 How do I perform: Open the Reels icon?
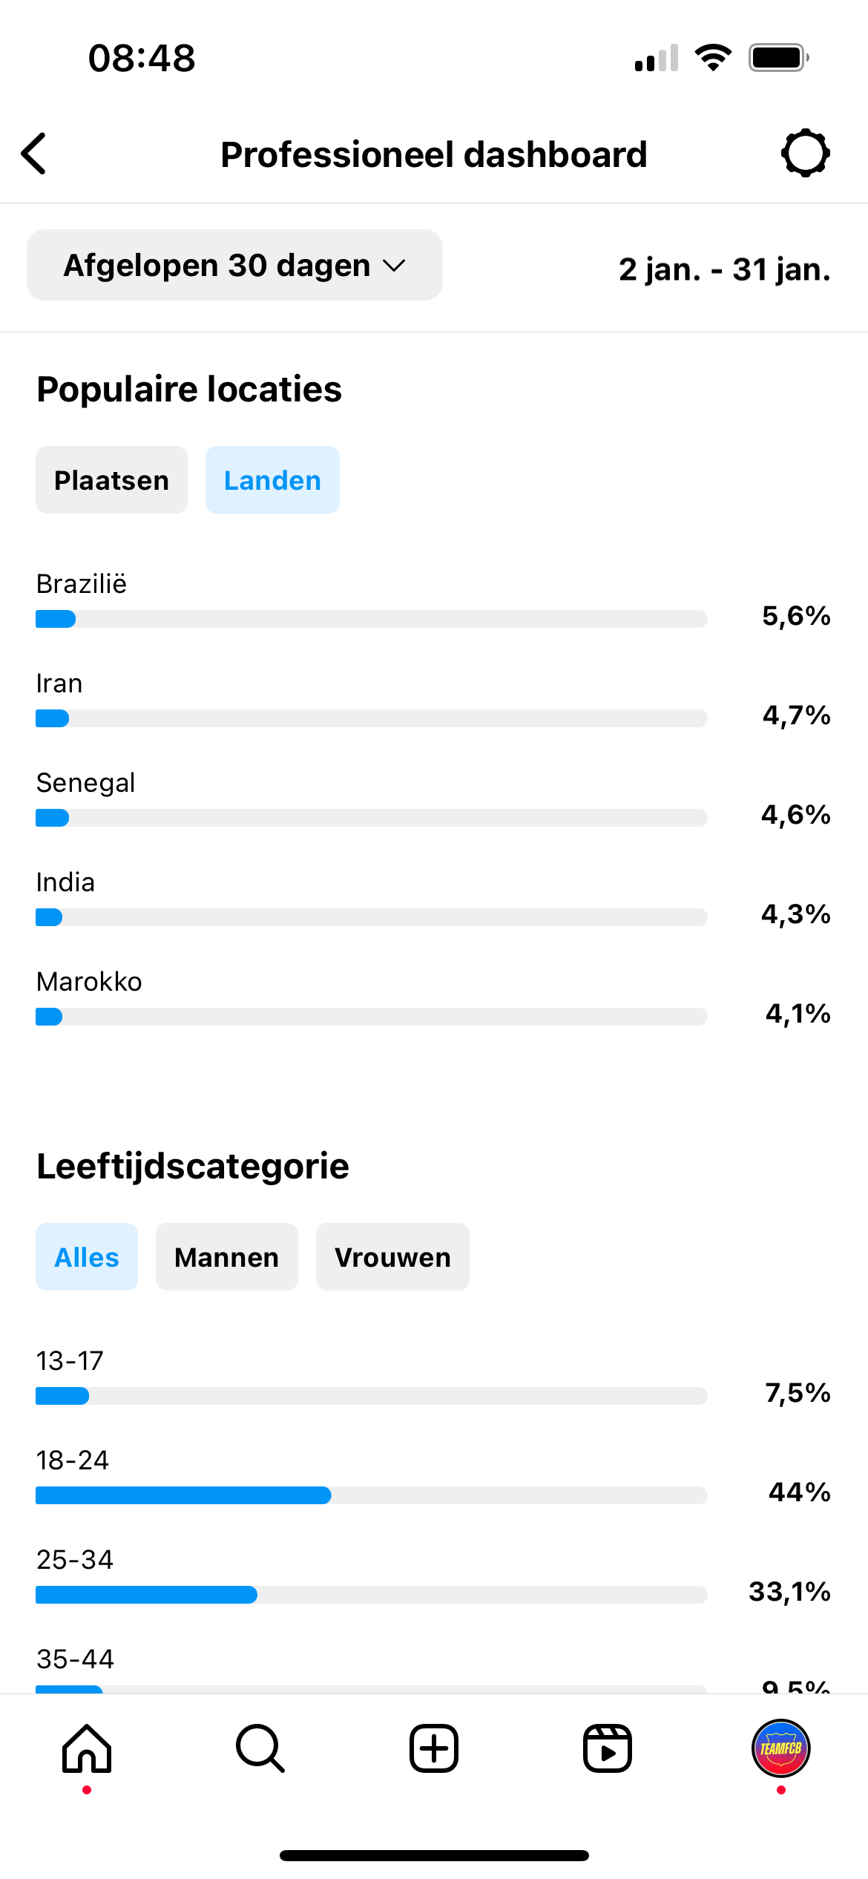pyautogui.click(x=608, y=1748)
